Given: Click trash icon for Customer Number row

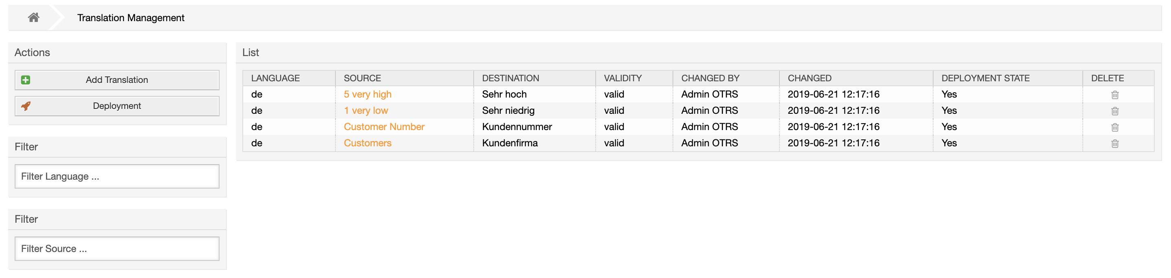Looking at the screenshot, I should point(1114,127).
